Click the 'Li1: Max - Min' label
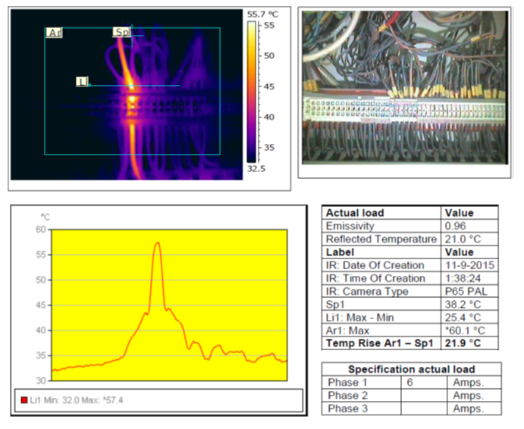 click(359, 318)
